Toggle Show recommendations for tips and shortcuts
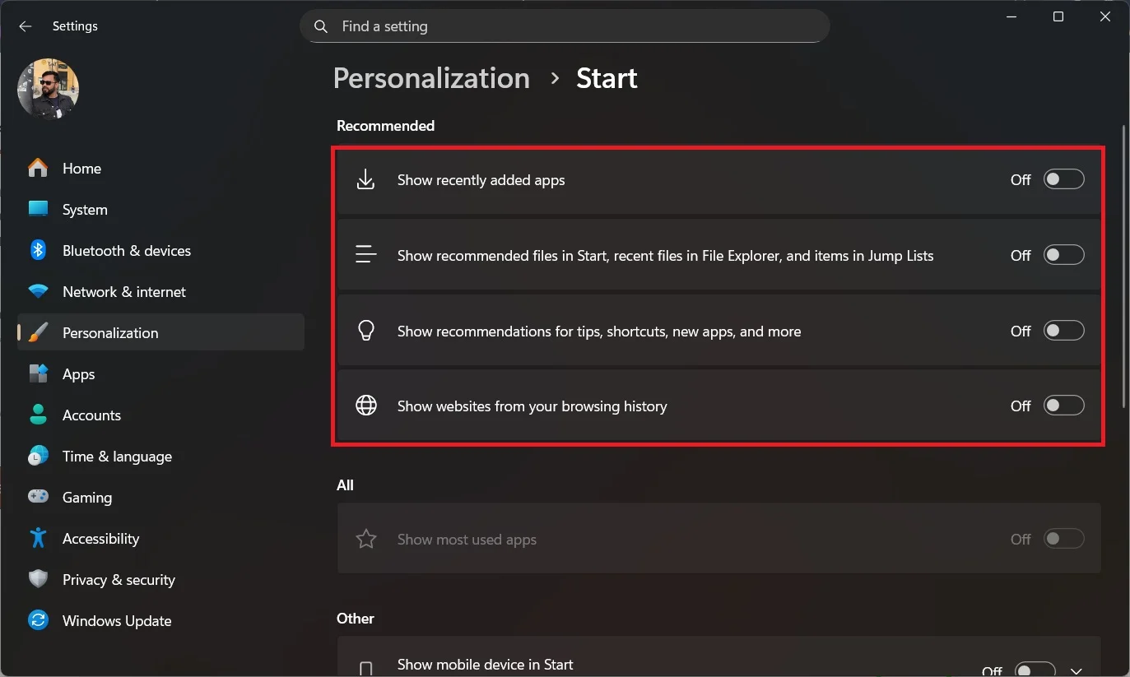 click(x=1063, y=331)
